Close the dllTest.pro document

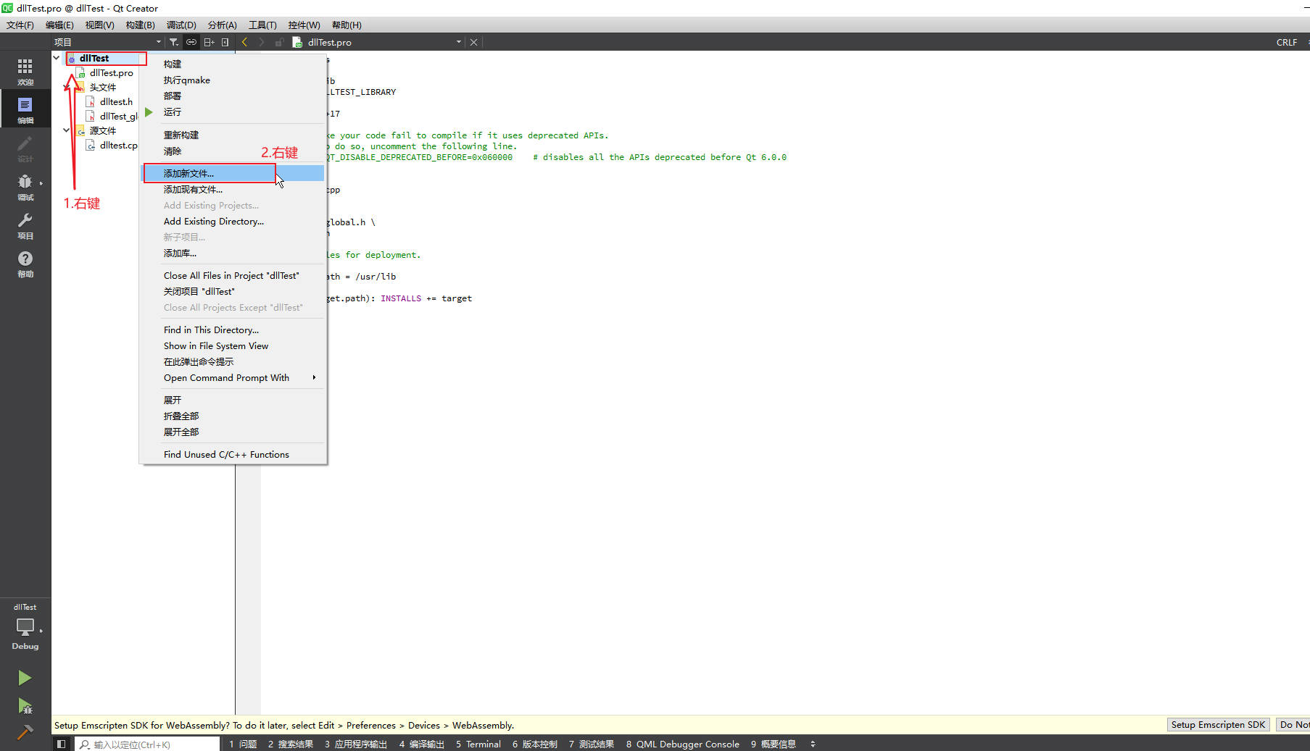coord(473,42)
